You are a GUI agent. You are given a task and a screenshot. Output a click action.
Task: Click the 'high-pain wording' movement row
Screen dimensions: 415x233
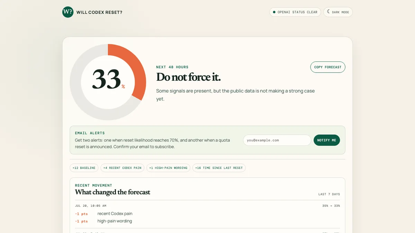point(207,221)
